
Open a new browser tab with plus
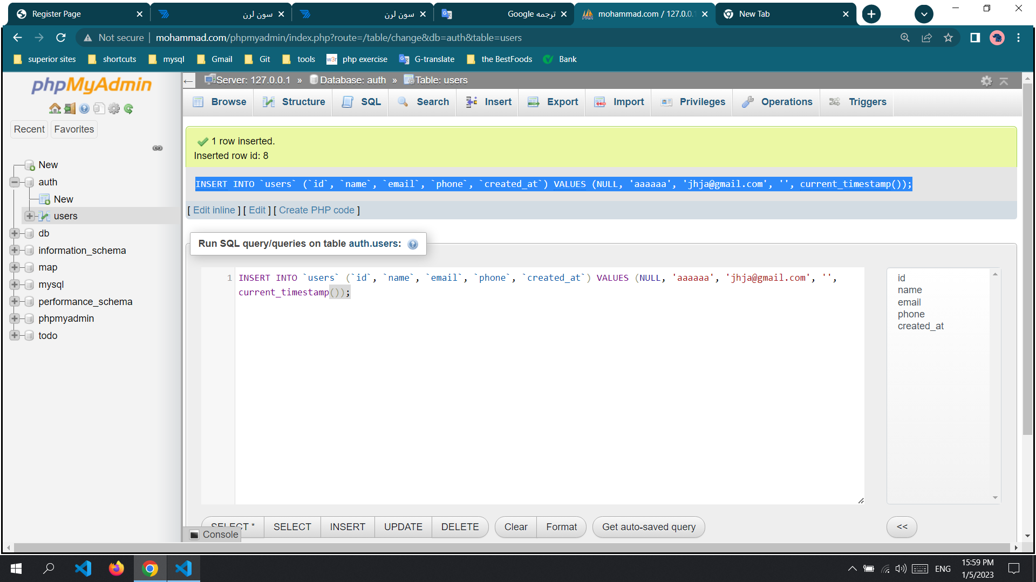coord(871,14)
